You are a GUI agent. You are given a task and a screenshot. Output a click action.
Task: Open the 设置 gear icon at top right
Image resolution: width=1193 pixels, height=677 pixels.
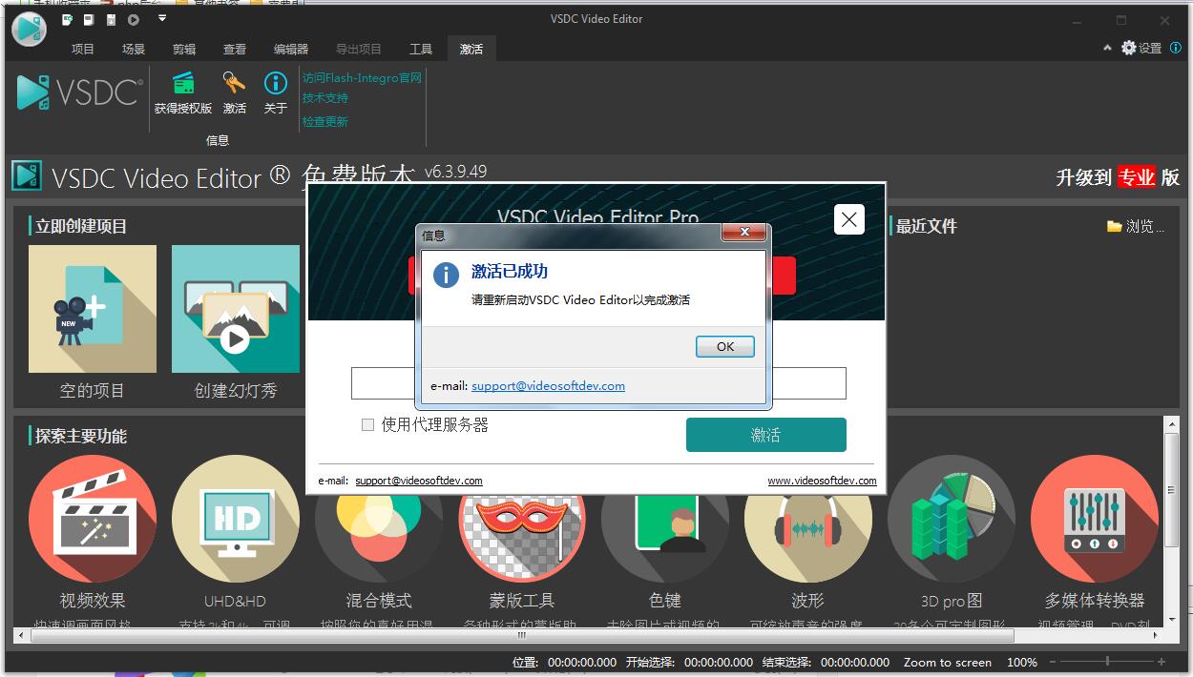coord(1127,46)
